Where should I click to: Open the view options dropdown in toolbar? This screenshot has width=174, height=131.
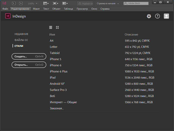click(x=46, y=4)
